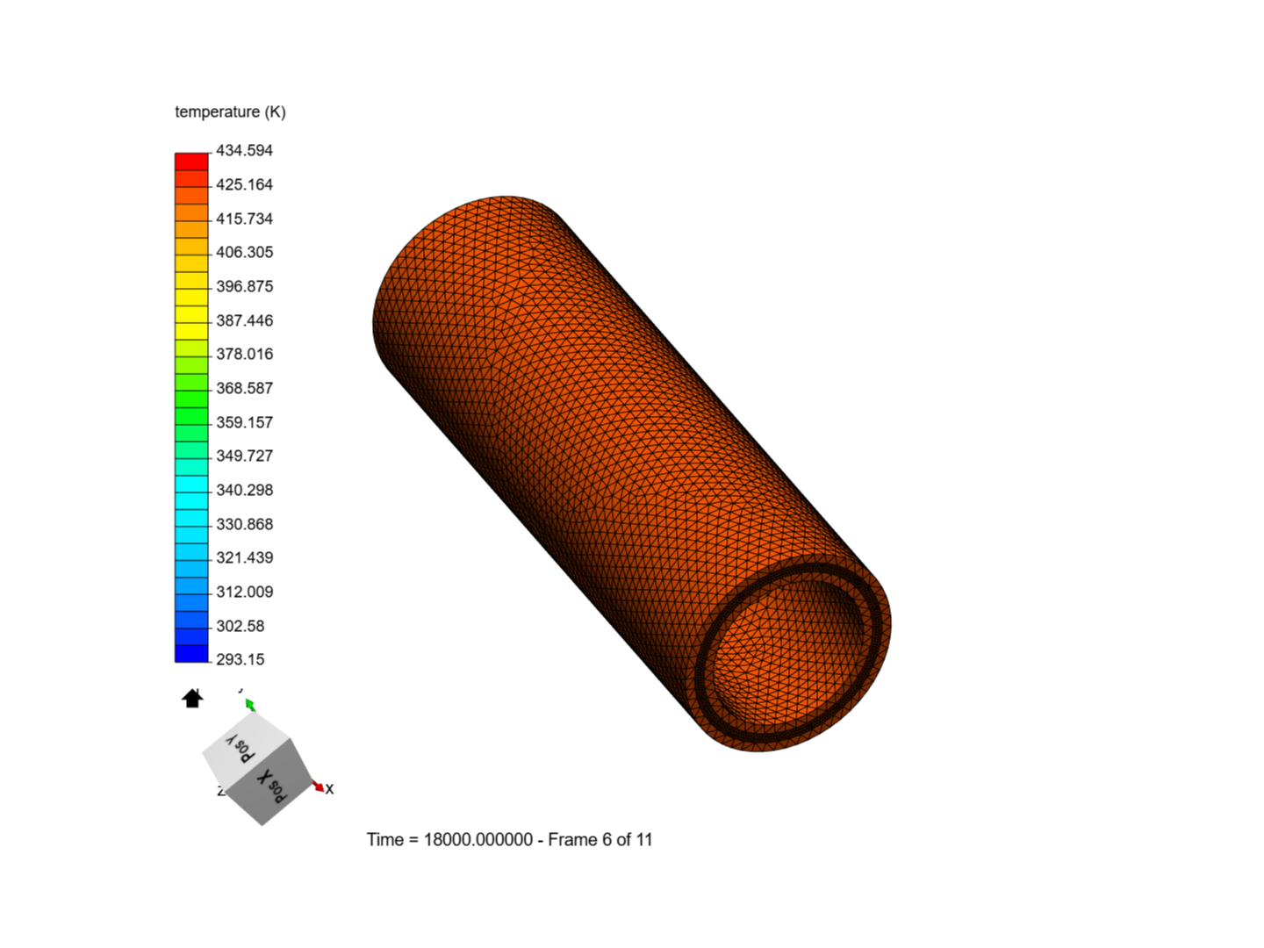The width and height of the screenshot is (1264, 948).
Task: Click the legend title 'temperature (K)'
Action: [x=230, y=111]
